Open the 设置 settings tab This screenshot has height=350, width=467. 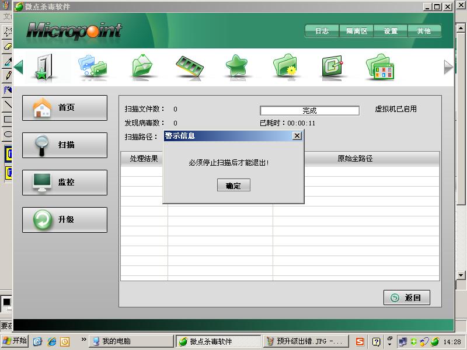coord(391,31)
